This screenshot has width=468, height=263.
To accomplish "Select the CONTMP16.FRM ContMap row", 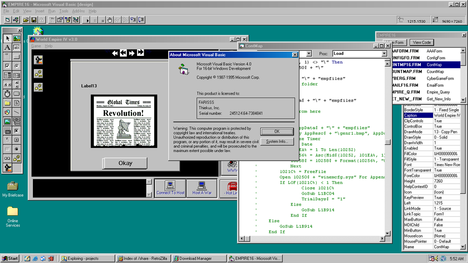I will (x=426, y=65).
